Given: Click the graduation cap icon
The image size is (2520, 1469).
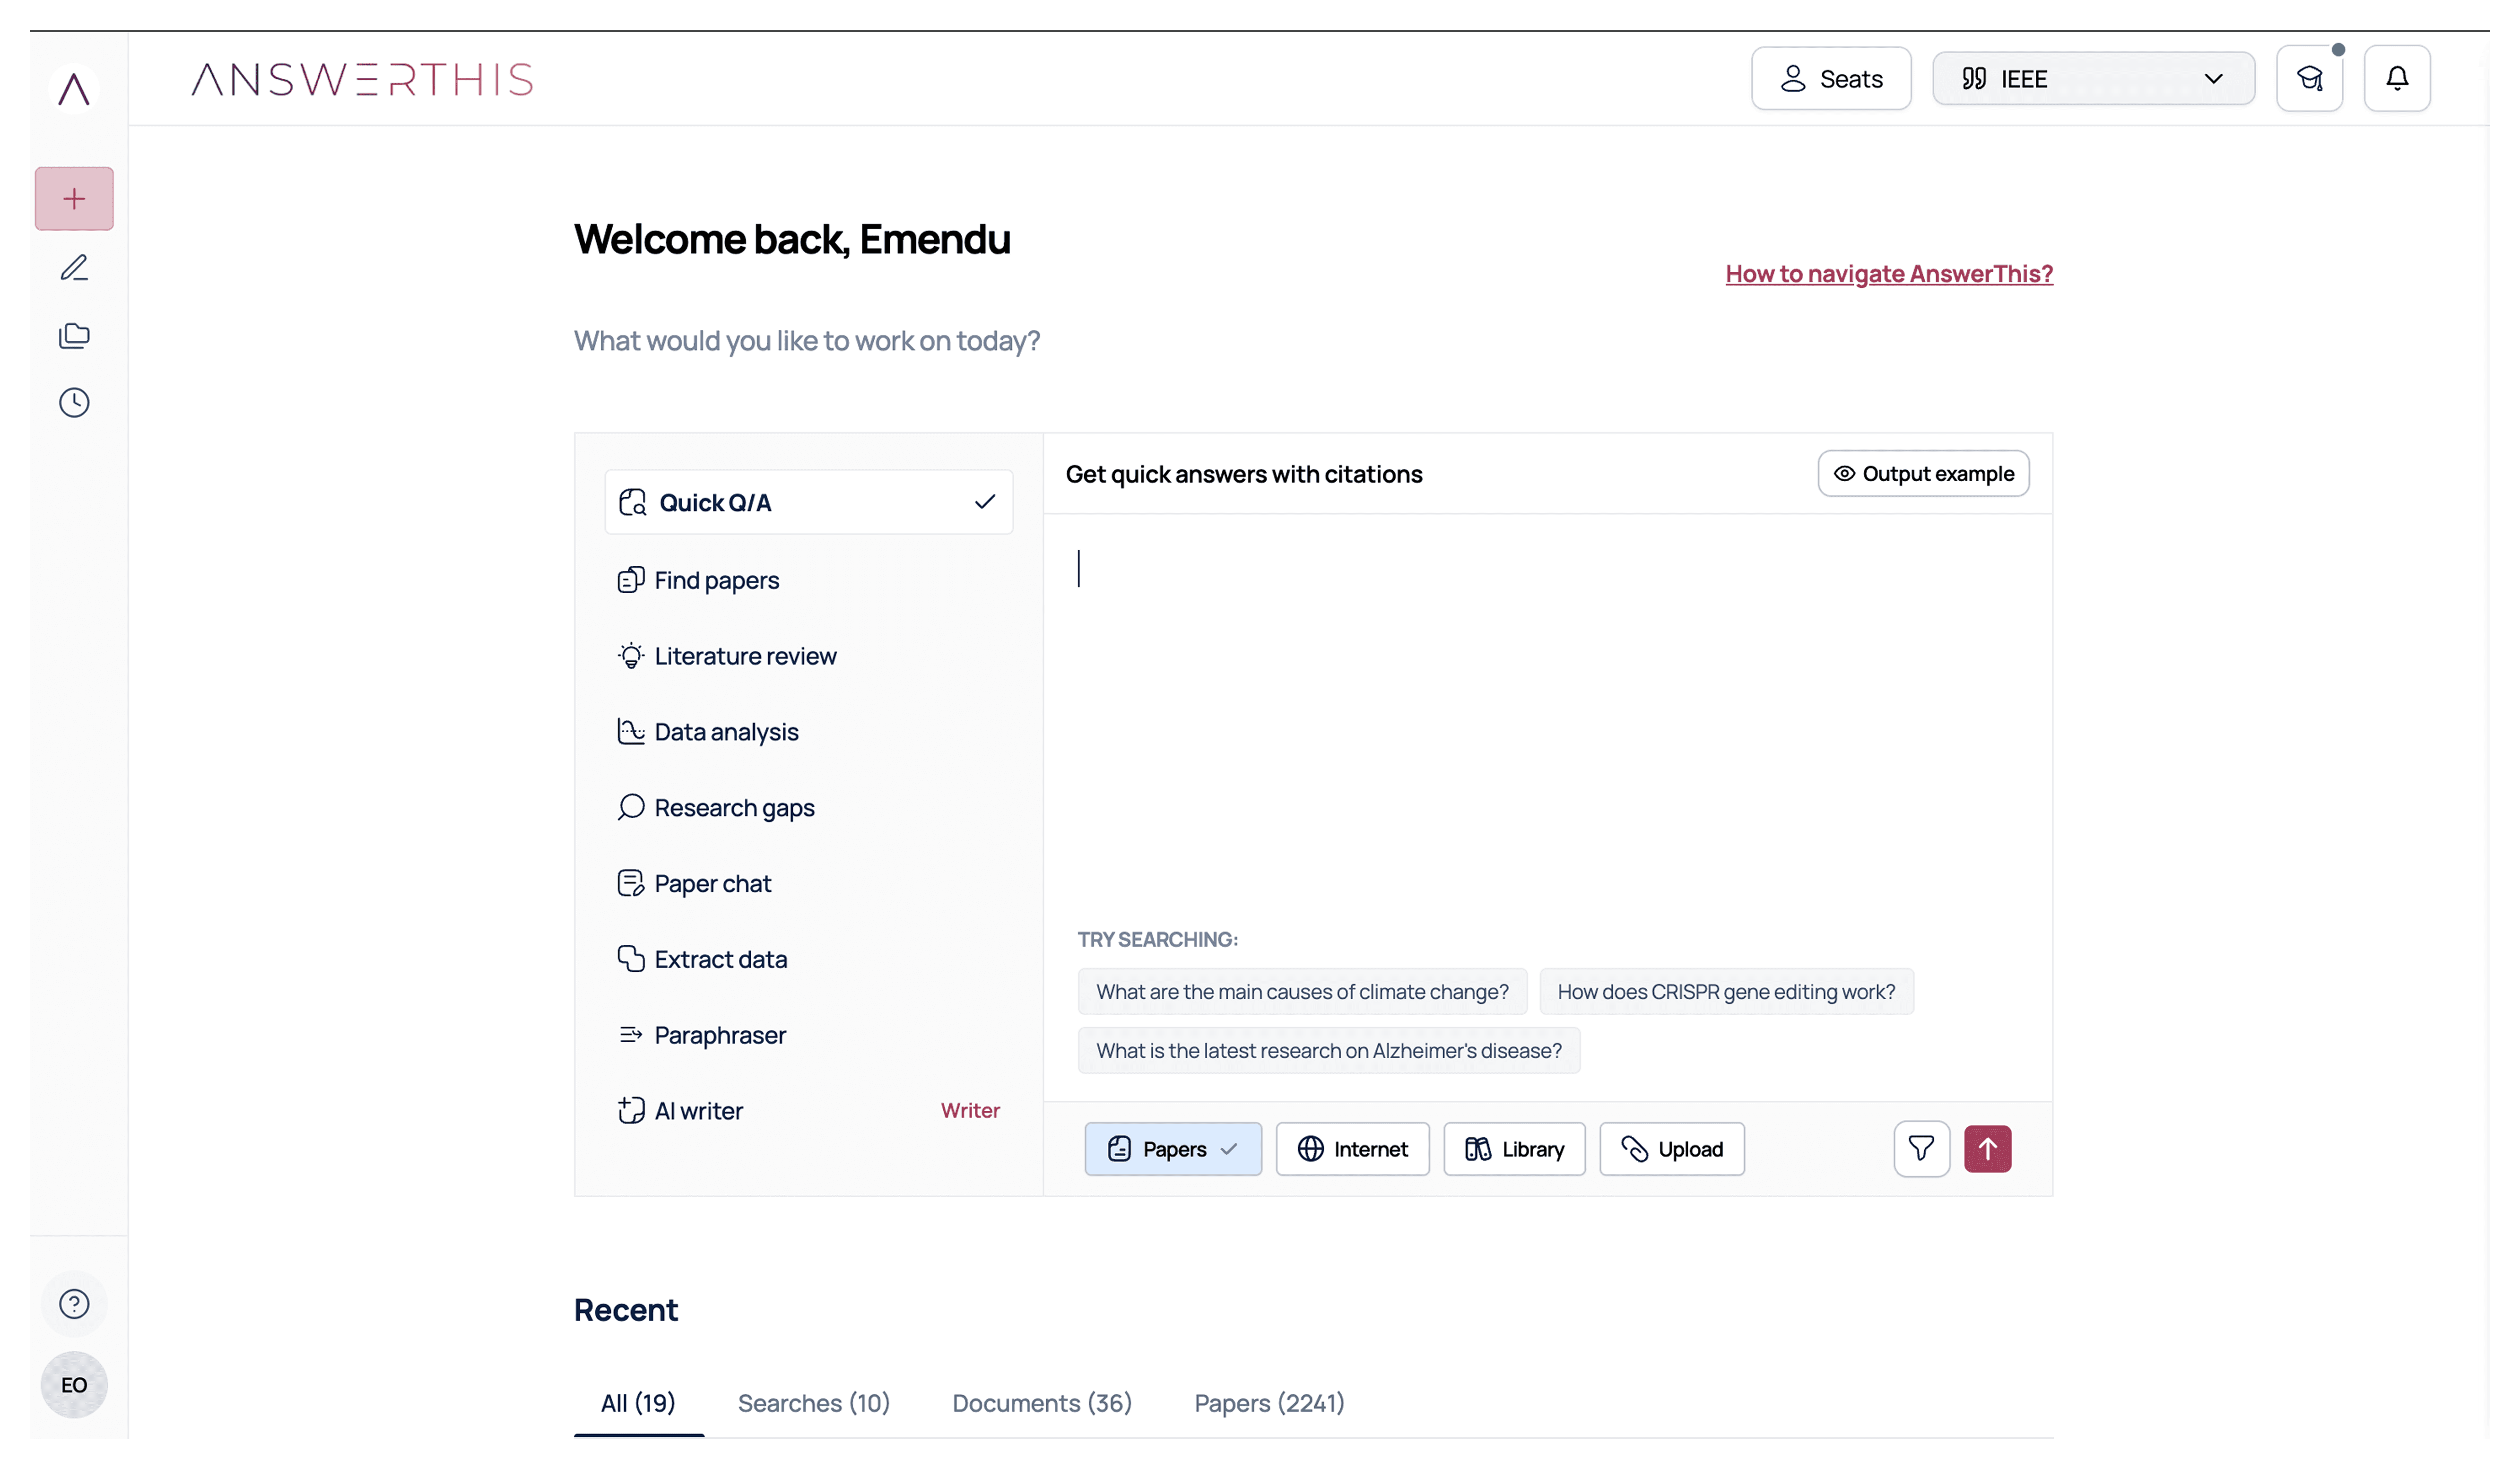Looking at the screenshot, I should 2309,78.
